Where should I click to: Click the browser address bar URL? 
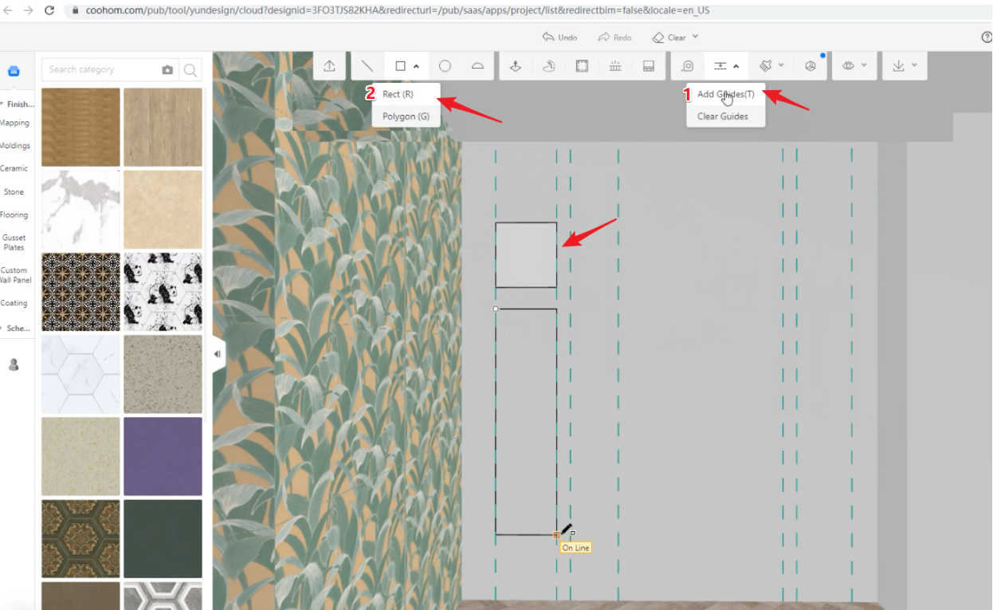pyautogui.click(x=396, y=11)
